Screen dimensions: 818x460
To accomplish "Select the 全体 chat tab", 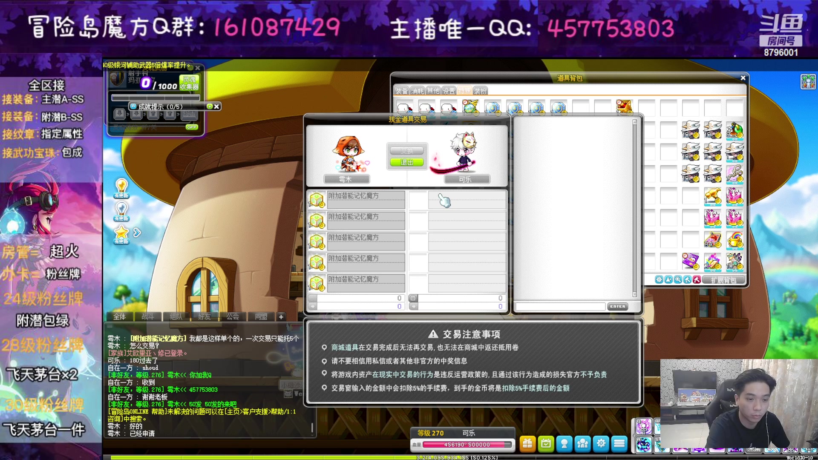I will pos(119,316).
